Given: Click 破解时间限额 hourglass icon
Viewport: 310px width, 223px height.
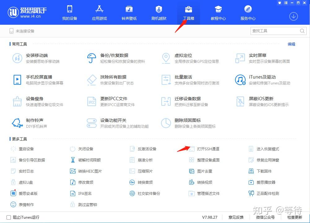Looking at the screenshot, I should coord(73,160).
